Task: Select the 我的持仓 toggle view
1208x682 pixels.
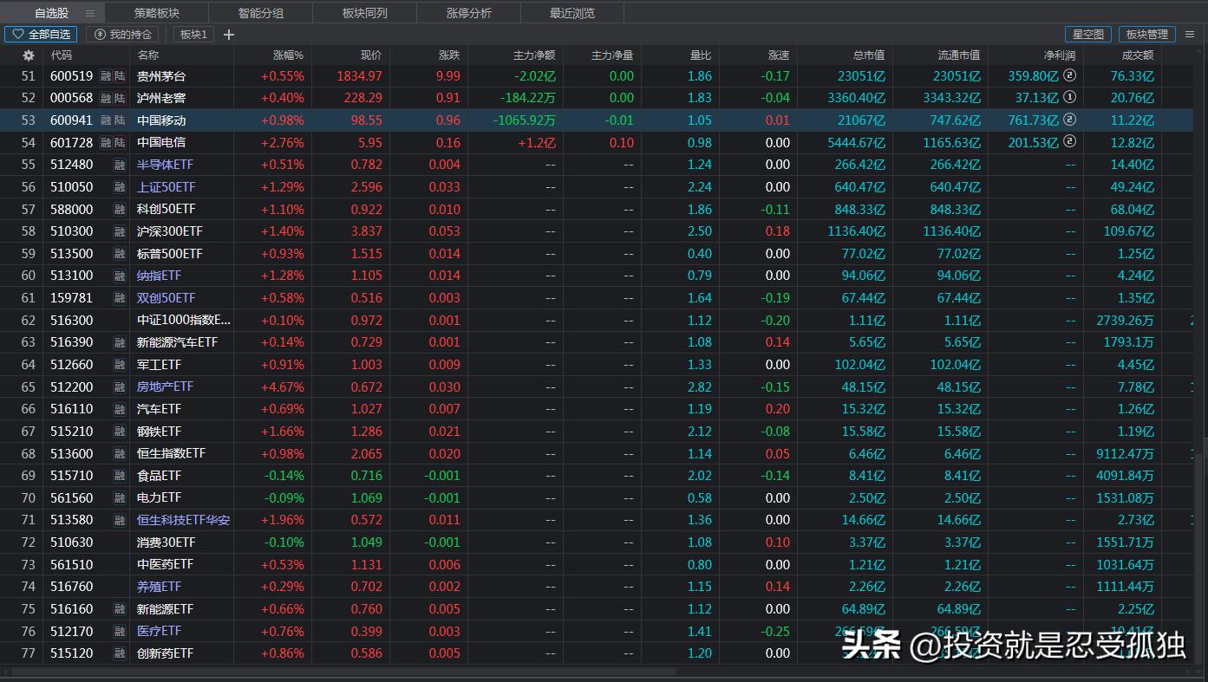Action: (122, 34)
